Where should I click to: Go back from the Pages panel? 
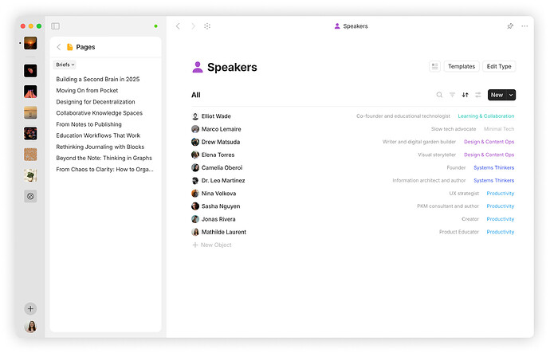pos(58,47)
